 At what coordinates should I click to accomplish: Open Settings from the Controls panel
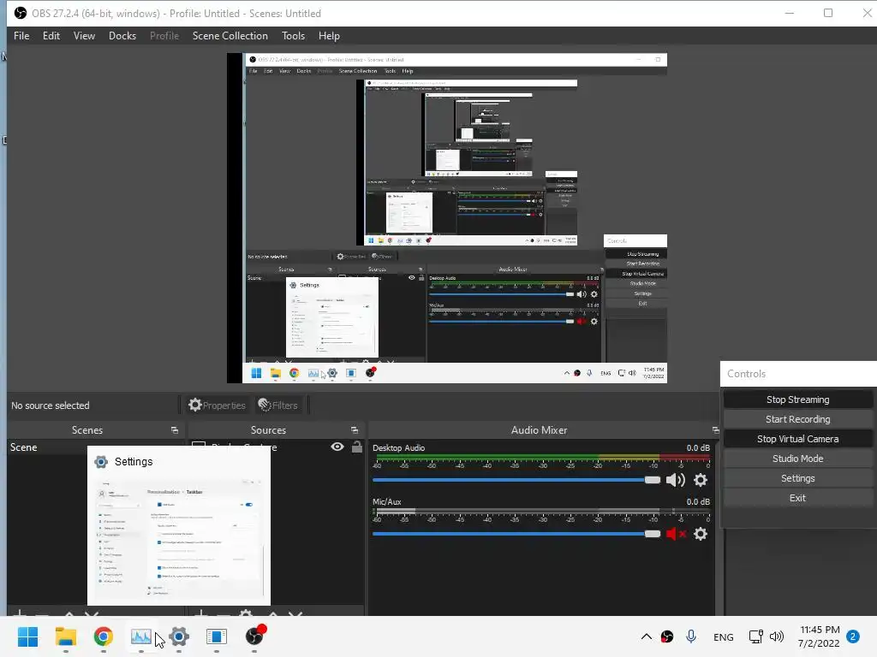[797, 478]
